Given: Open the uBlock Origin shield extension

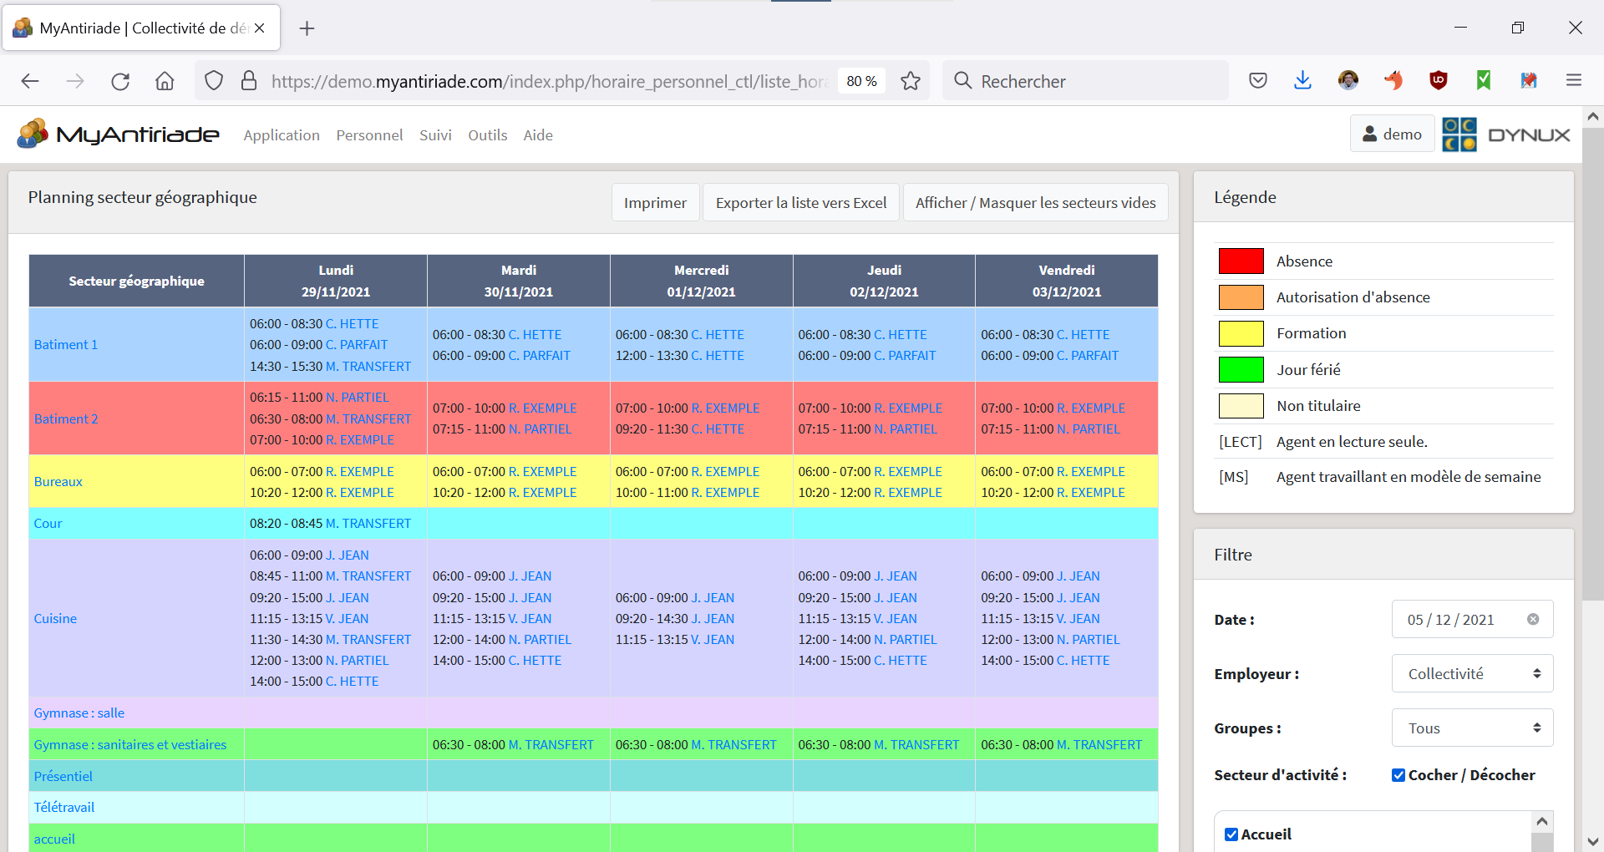Looking at the screenshot, I should point(1439,81).
